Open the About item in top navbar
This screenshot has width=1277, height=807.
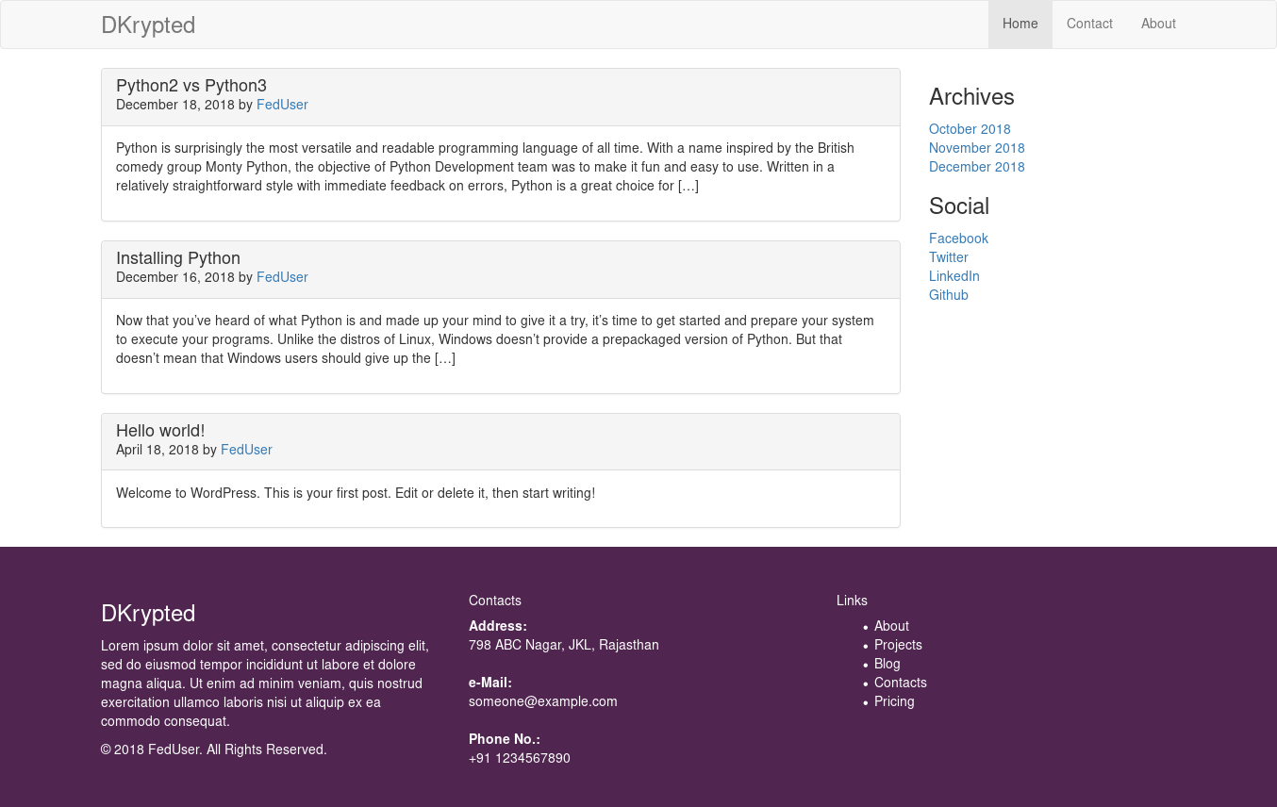pos(1158,25)
